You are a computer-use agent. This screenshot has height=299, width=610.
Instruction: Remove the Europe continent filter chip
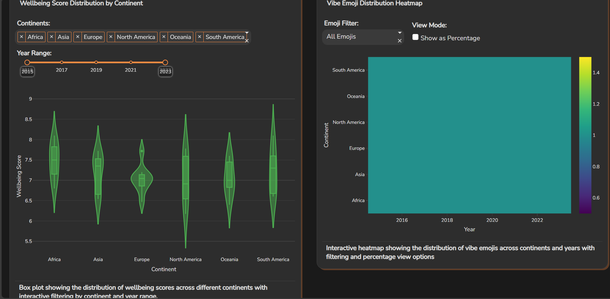pos(78,37)
